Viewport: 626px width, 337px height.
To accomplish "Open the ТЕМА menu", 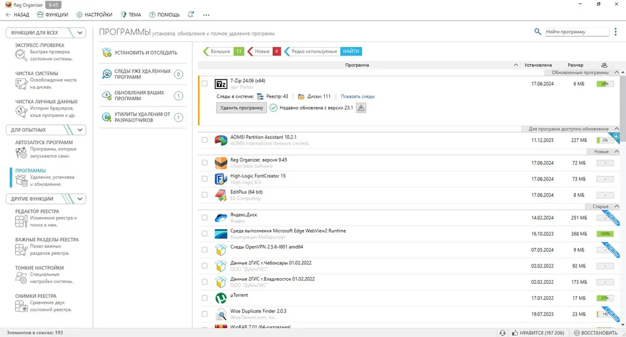I will click(131, 15).
